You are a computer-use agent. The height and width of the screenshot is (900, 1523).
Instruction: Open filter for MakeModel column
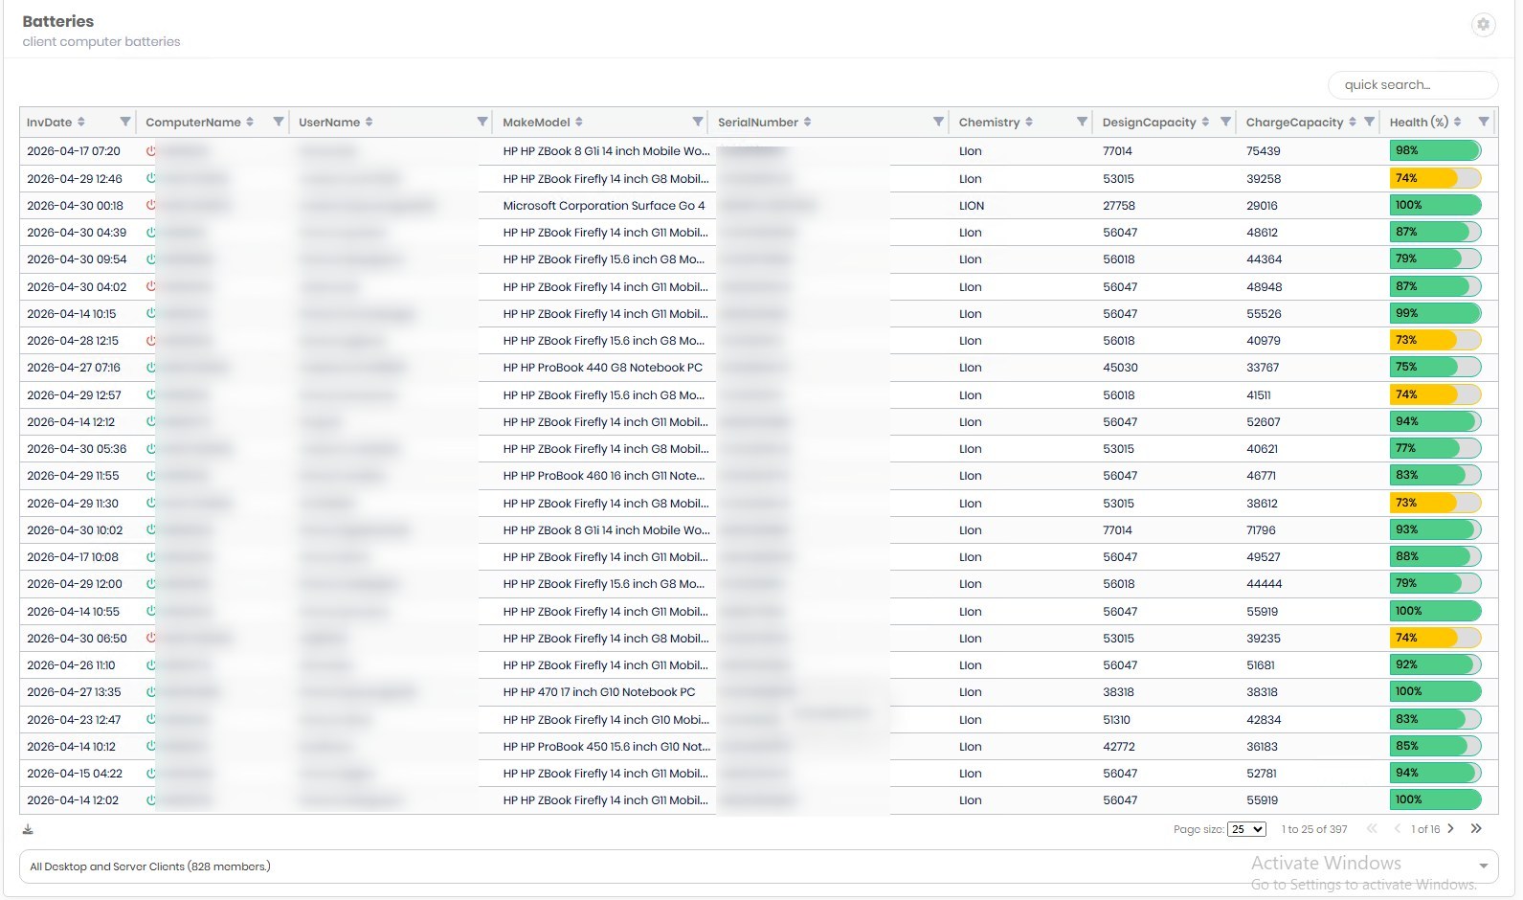698,122
